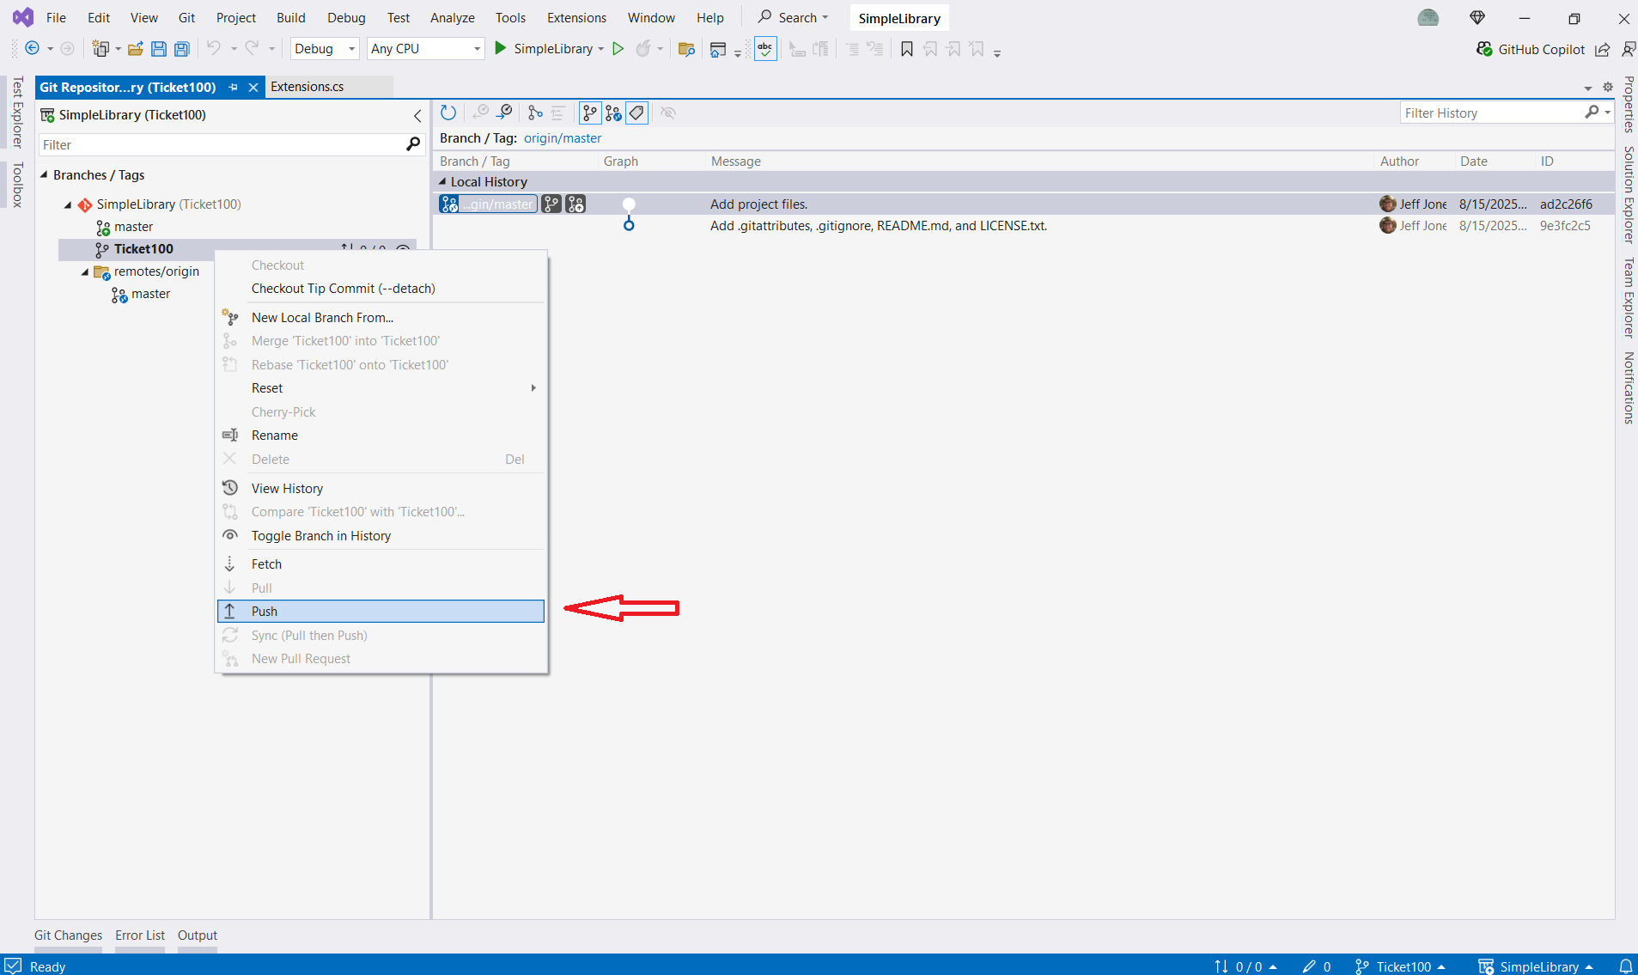Image resolution: width=1638 pixels, height=975 pixels.
Task: Toggle Show Local Branches in history toolbar
Action: (589, 113)
